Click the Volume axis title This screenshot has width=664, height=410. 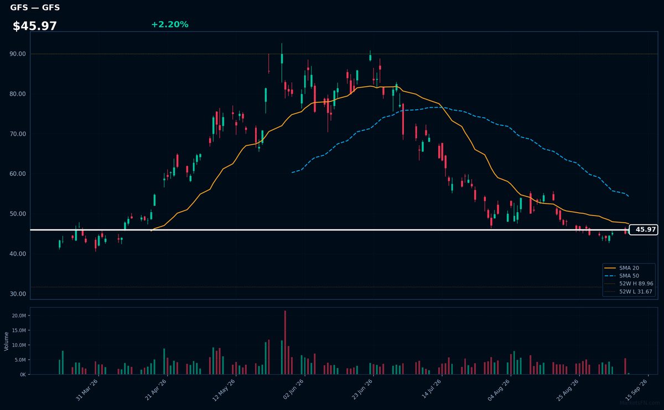[x=6, y=341]
